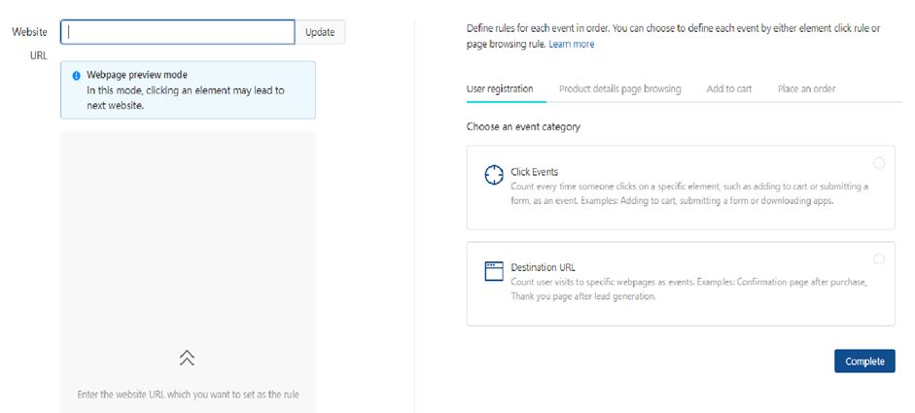Click the double chevron up icon

188,358
